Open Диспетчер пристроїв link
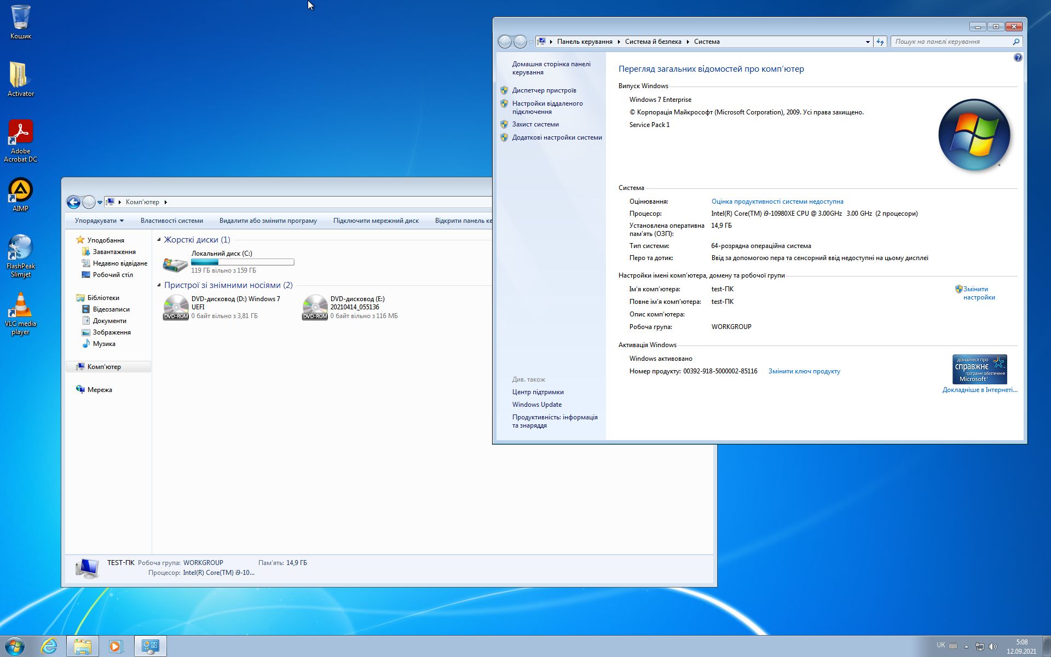Image resolution: width=1051 pixels, height=657 pixels. tap(544, 90)
